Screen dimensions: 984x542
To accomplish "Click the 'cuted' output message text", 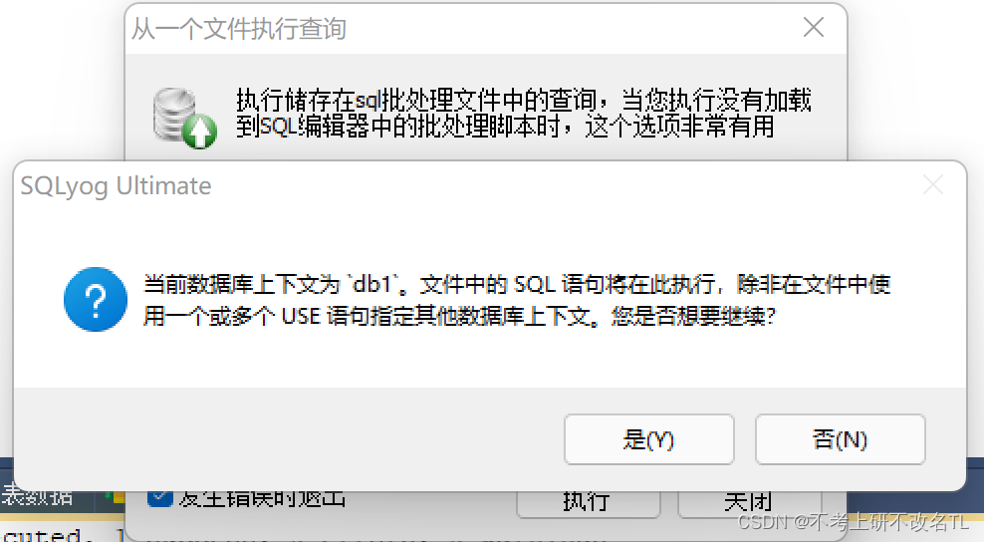I will click(x=43, y=535).
